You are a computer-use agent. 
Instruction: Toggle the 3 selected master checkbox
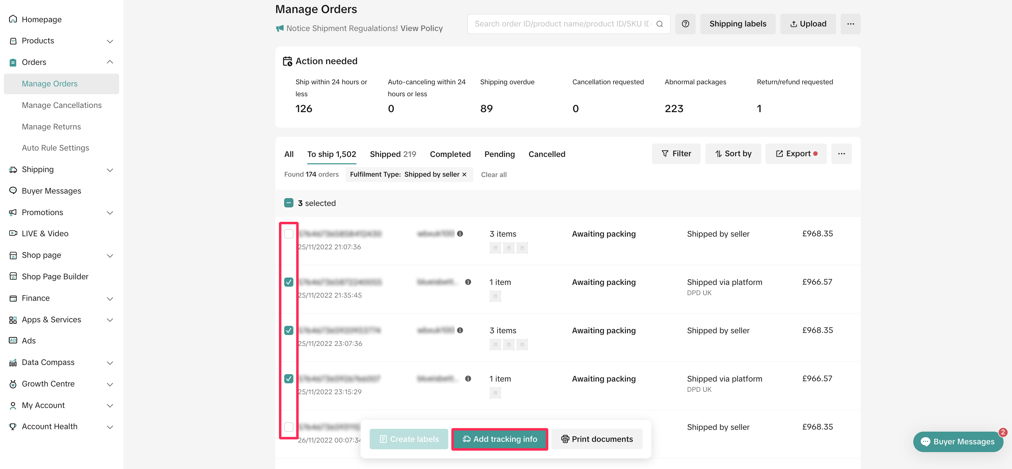click(x=289, y=203)
